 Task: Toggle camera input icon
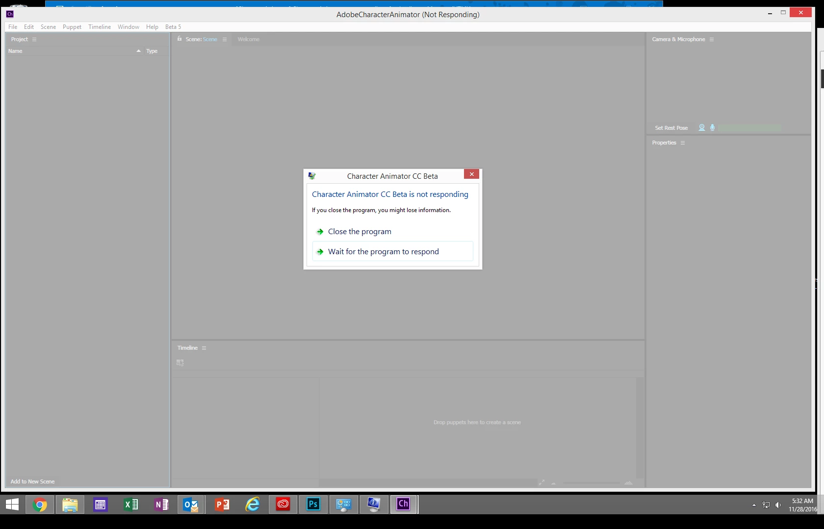[x=702, y=127]
